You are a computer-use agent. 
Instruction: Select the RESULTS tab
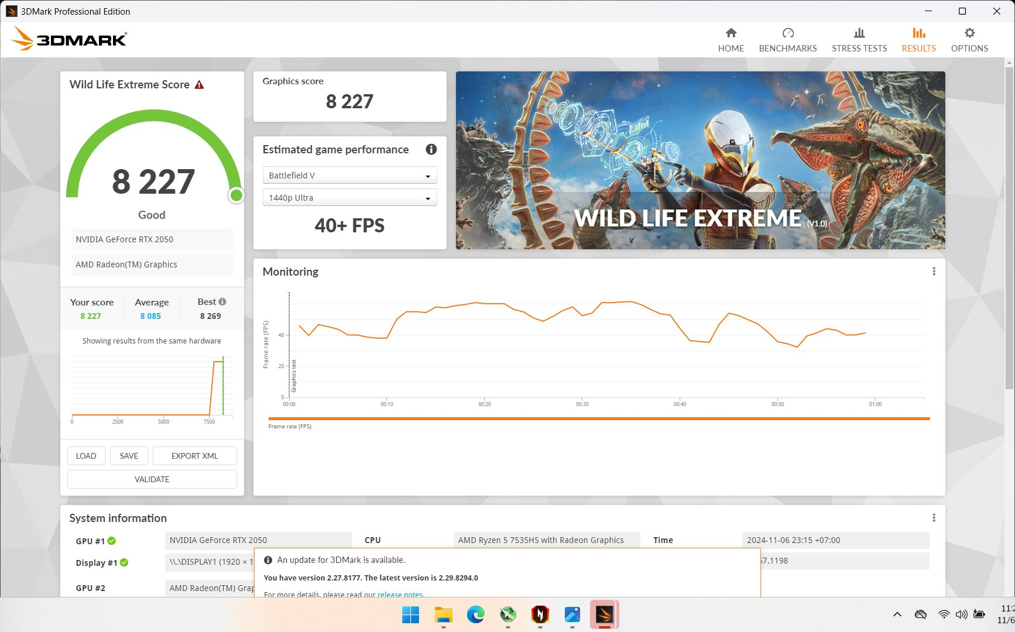click(x=918, y=40)
